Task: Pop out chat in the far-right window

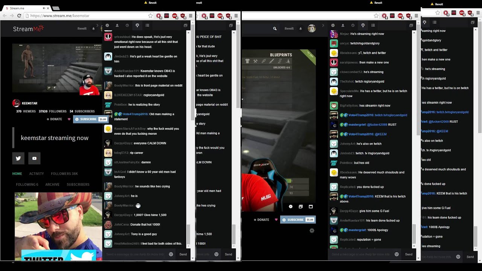Action: tap(473, 23)
